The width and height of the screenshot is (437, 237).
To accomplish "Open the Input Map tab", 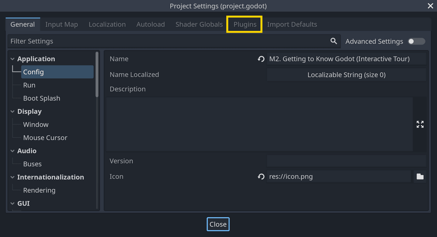I will click(62, 24).
